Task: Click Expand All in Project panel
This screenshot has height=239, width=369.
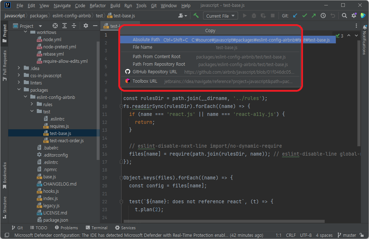Action: coord(65,26)
